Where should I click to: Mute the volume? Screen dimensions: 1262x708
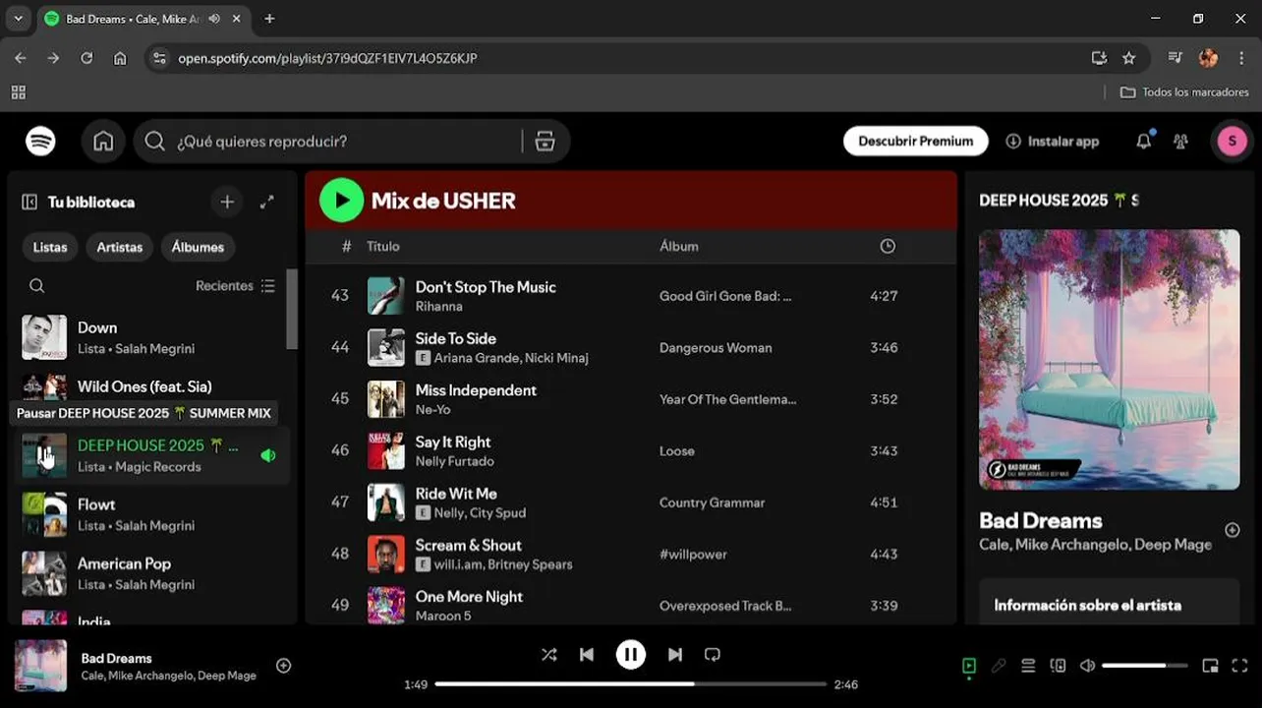point(1087,666)
